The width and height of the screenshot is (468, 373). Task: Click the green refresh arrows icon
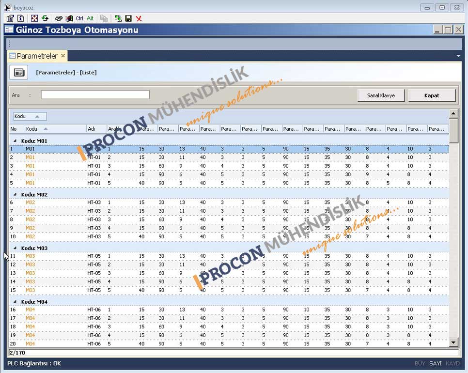click(x=45, y=18)
